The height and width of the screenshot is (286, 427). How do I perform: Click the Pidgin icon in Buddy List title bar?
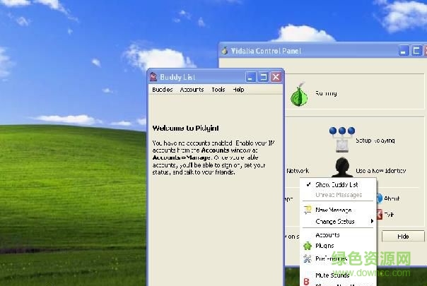coord(154,77)
